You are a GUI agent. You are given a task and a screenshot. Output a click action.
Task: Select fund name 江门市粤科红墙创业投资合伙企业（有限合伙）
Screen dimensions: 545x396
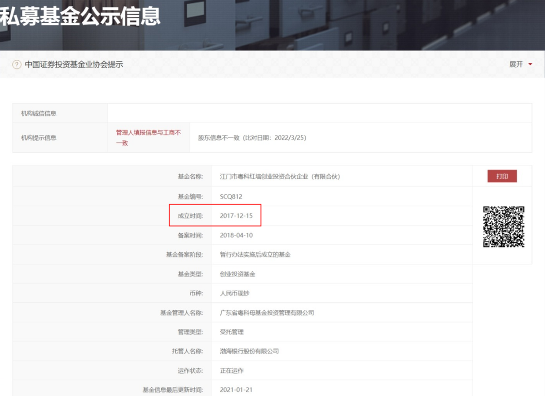[280, 177]
